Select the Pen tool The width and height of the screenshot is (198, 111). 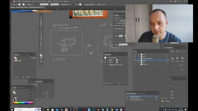41,22
